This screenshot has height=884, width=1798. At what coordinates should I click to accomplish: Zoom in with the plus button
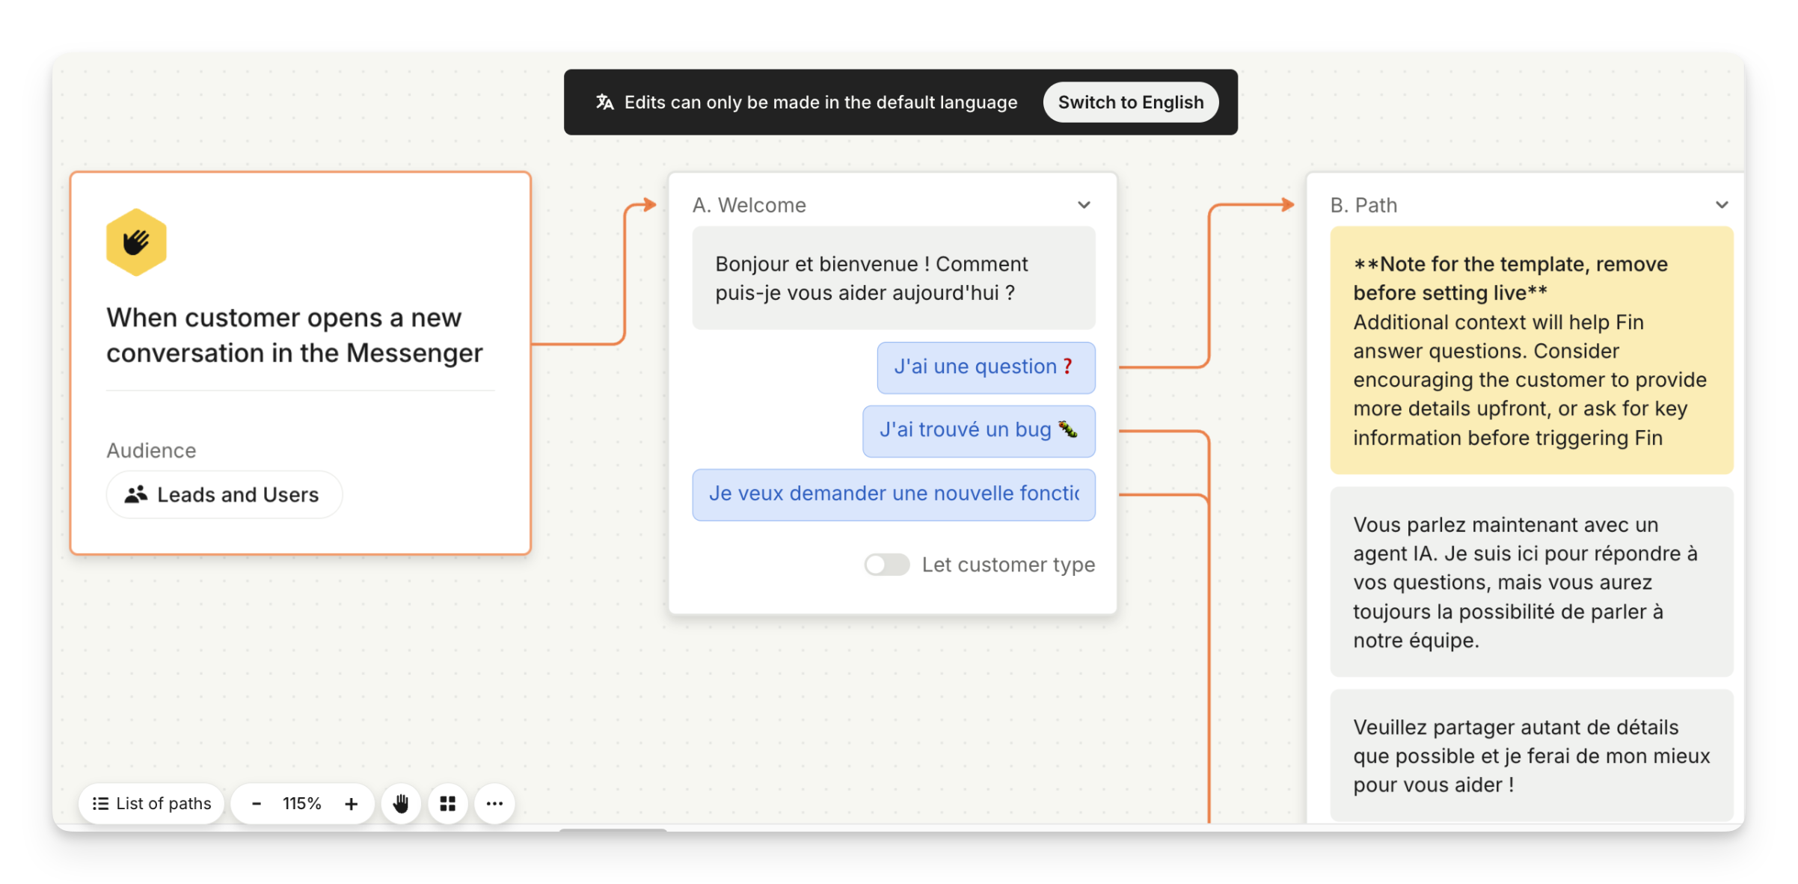(351, 804)
